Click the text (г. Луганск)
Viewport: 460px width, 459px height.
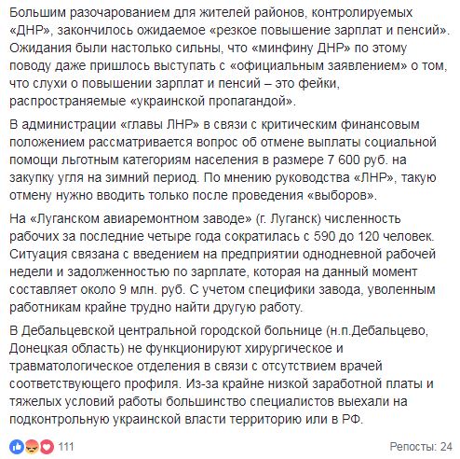(x=289, y=218)
